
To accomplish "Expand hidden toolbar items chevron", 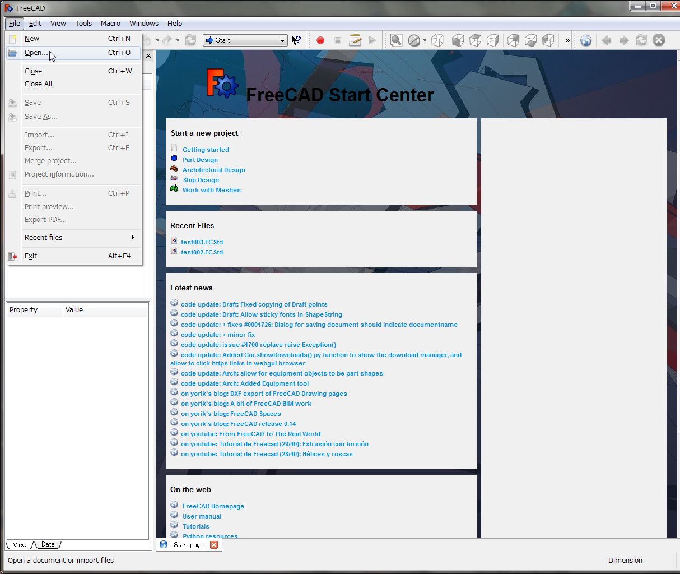I will 567,40.
